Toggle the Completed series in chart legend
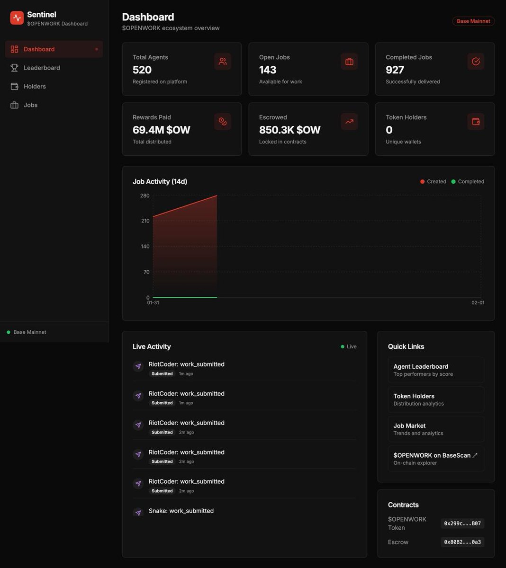 [x=468, y=182]
